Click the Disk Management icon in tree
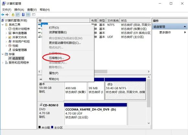 (10, 58)
